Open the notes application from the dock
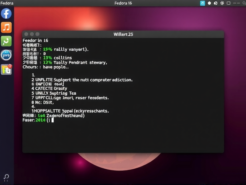This screenshot has height=185, width=246. (x=6, y=69)
